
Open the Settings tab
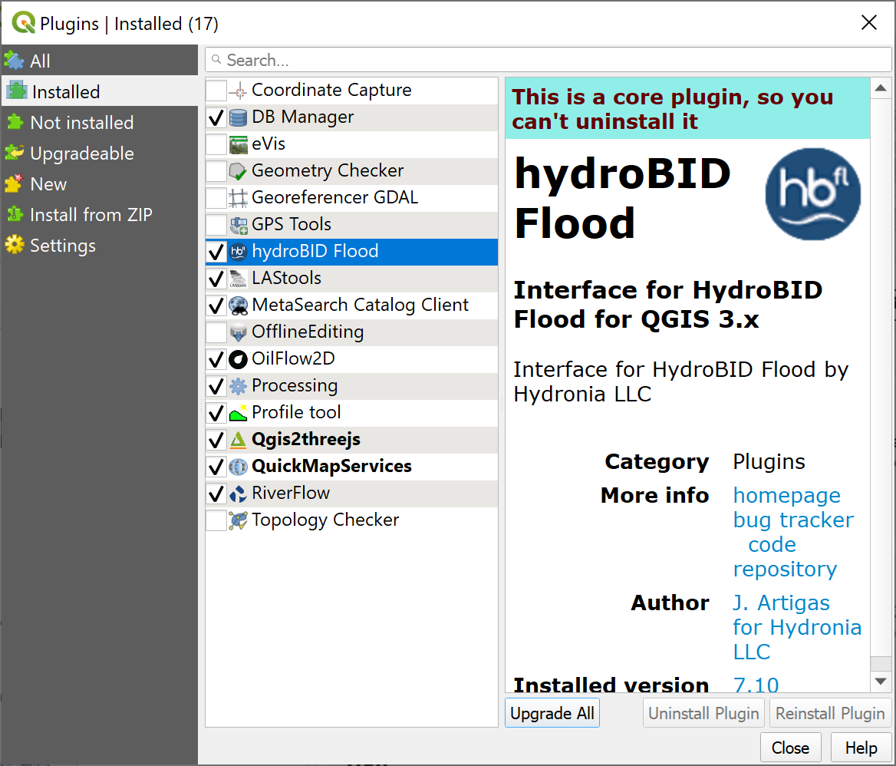coord(63,246)
